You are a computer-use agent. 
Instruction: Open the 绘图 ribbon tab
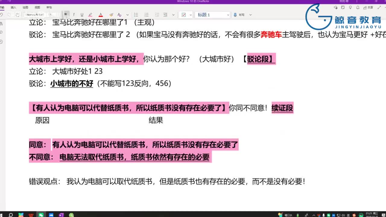point(25,7)
